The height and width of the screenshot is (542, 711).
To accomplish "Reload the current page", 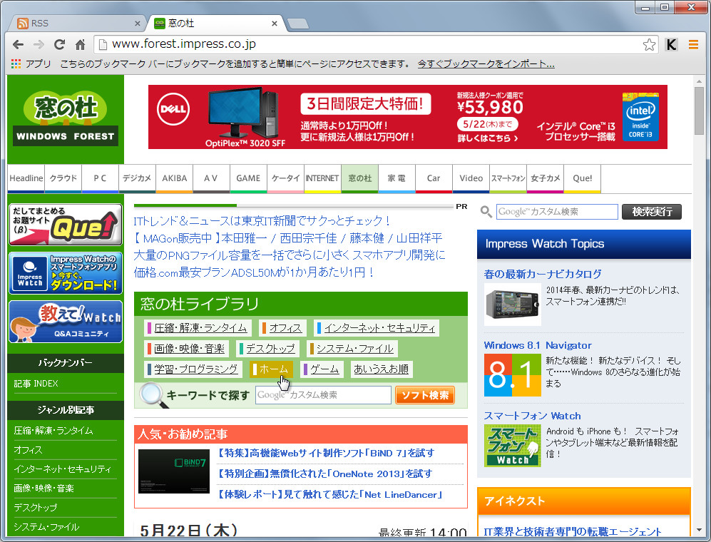I will pyautogui.click(x=59, y=44).
